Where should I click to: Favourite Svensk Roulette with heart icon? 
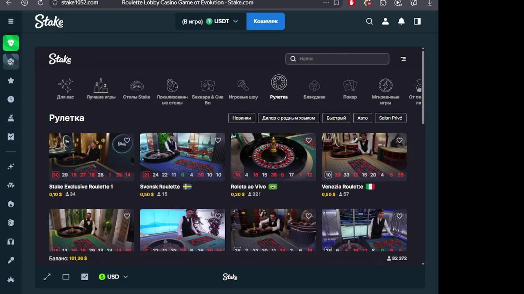218,140
